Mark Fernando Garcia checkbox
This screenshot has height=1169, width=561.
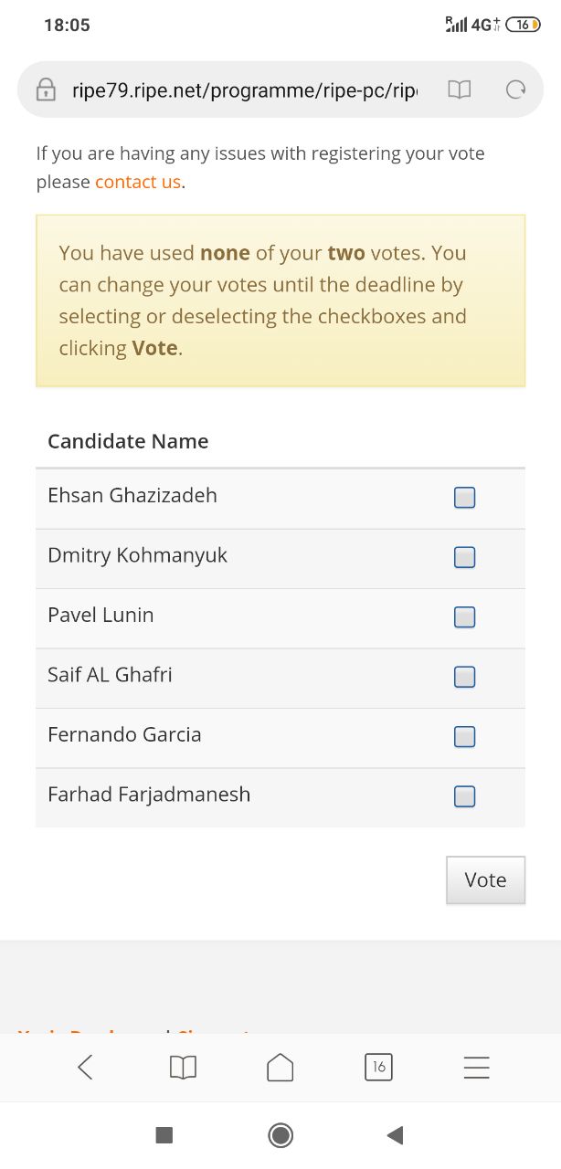click(465, 736)
